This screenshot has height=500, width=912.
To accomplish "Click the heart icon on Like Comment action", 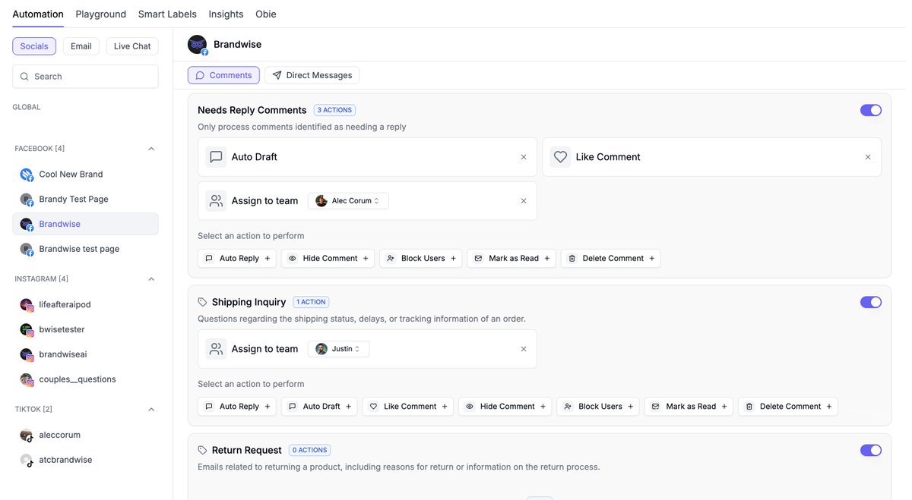I will click(560, 156).
